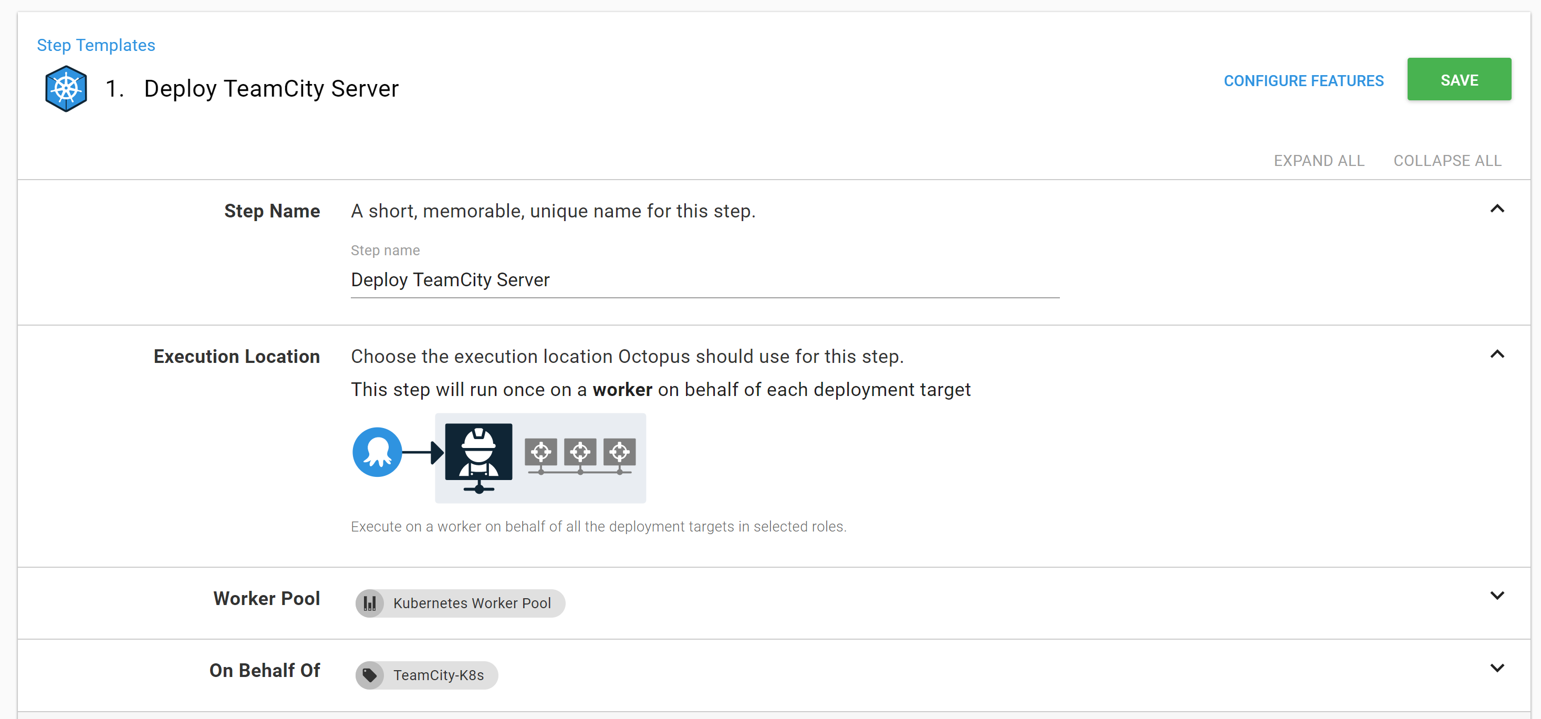Select the TeamCity-K8s role chip

(438, 675)
